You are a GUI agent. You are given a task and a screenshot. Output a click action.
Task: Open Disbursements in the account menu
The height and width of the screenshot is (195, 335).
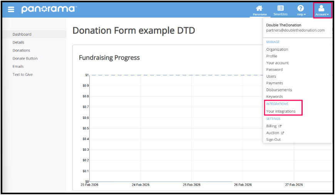(279, 90)
